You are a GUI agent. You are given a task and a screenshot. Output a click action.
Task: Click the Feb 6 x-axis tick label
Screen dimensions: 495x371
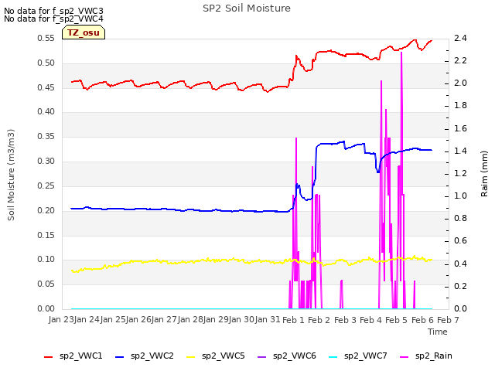(x=423, y=320)
